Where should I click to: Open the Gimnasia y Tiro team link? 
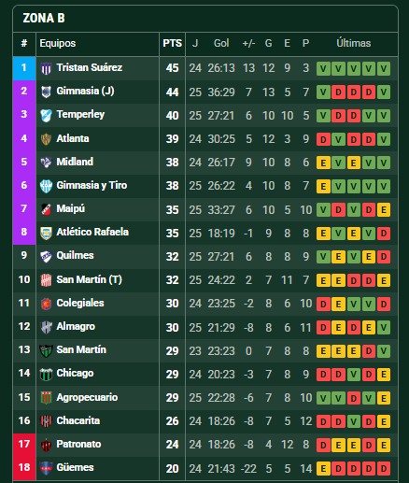tap(92, 185)
